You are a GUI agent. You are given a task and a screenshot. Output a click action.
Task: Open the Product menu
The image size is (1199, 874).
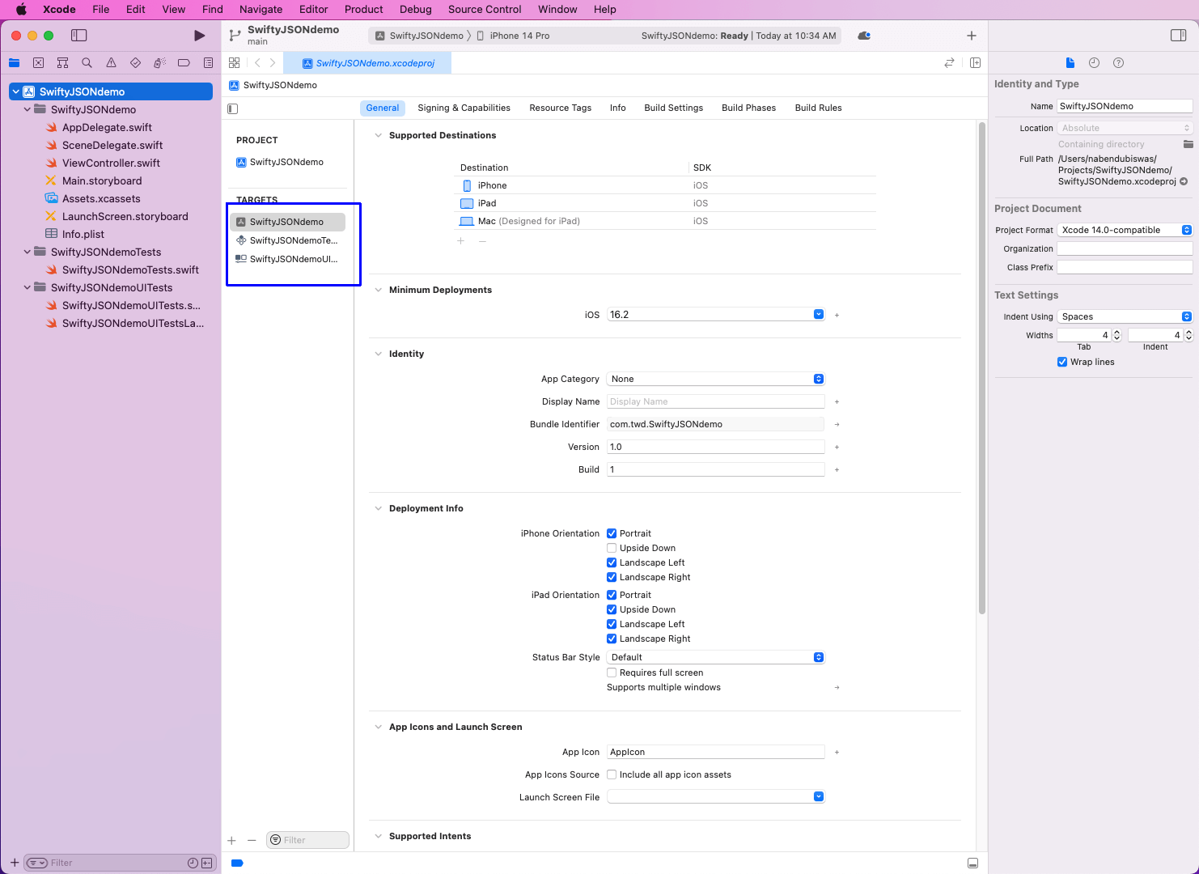click(x=363, y=10)
